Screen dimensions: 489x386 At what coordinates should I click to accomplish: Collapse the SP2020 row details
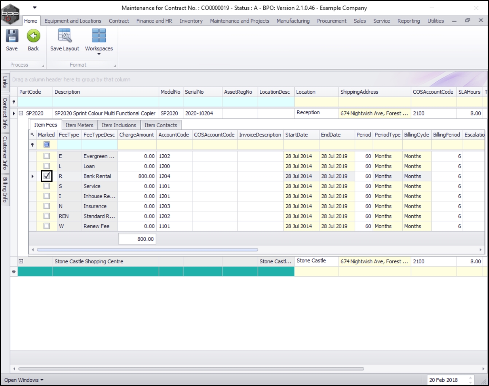click(21, 113)
